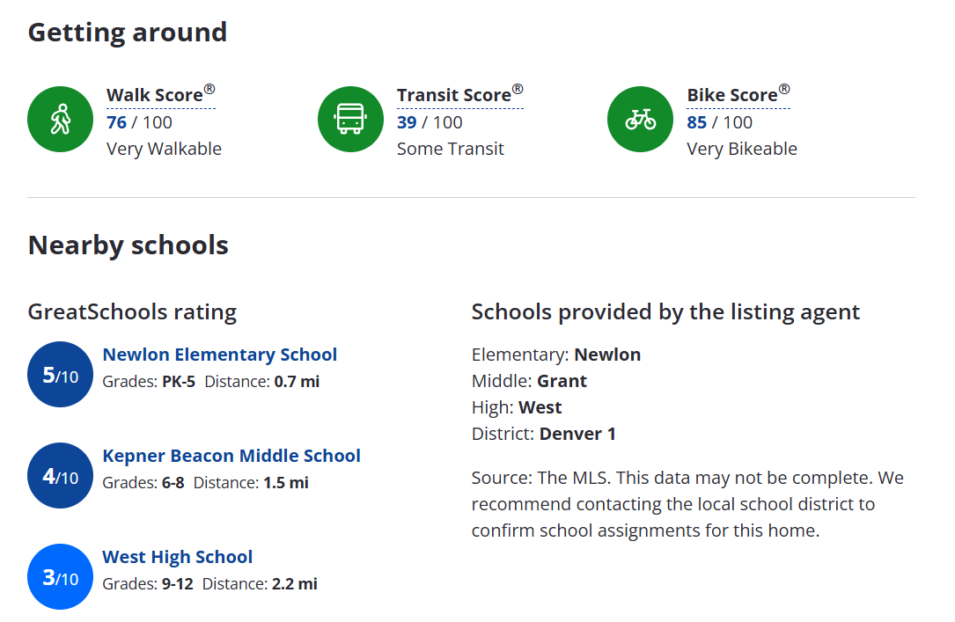955x622 pixels.
Task: Open the Bike Score label link
Action: click(738, 95)
